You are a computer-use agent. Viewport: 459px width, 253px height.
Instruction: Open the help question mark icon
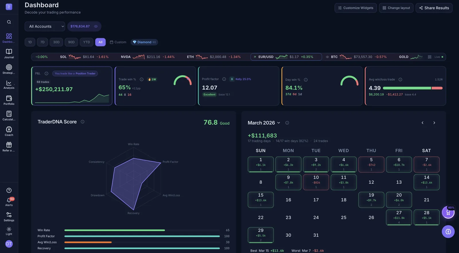tap(9, 190)
